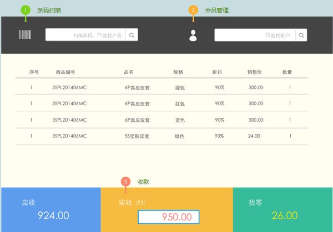Edit the received amount 950.00 field
333x232 pixels.
click(x=168, y=217)
